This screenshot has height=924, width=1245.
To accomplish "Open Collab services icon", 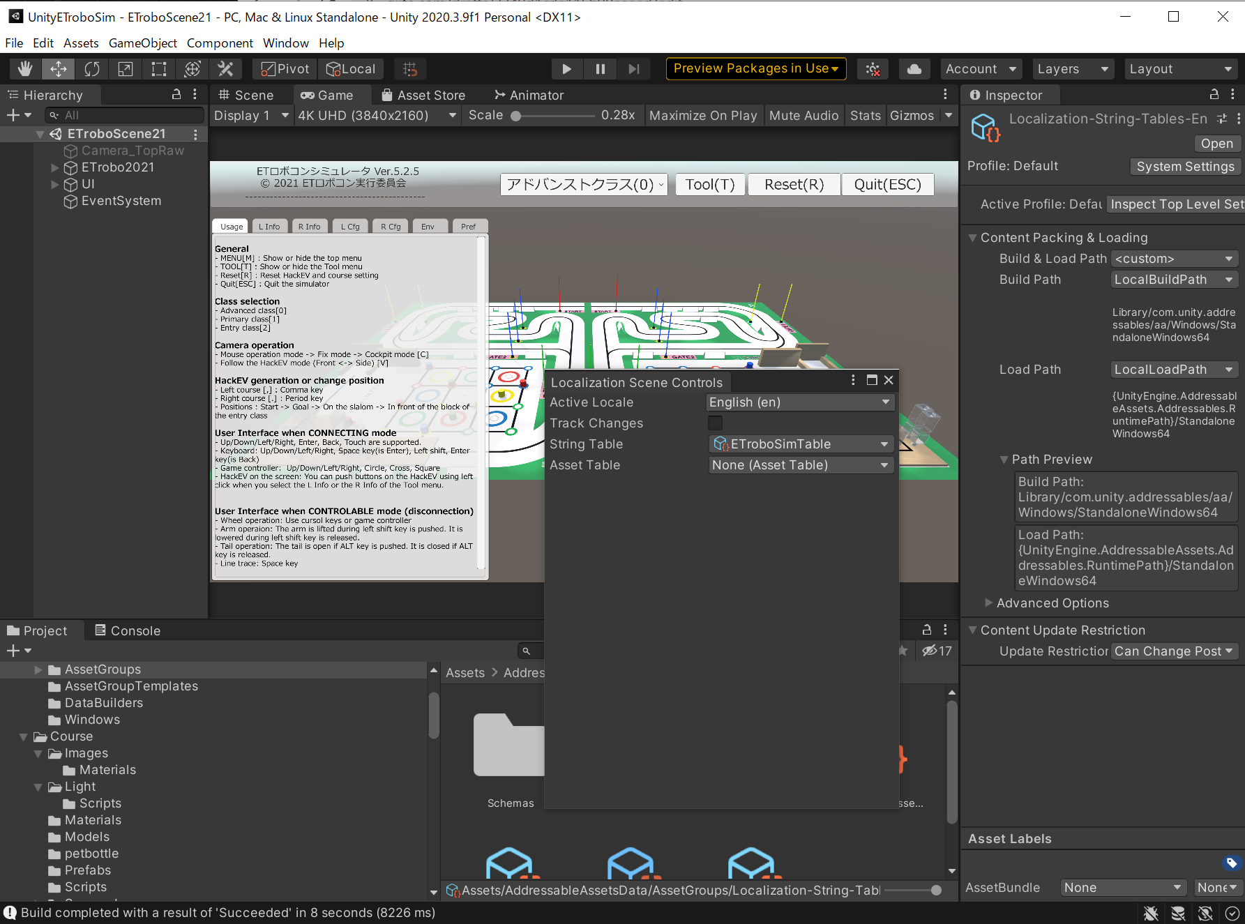I will pos(873,69).
